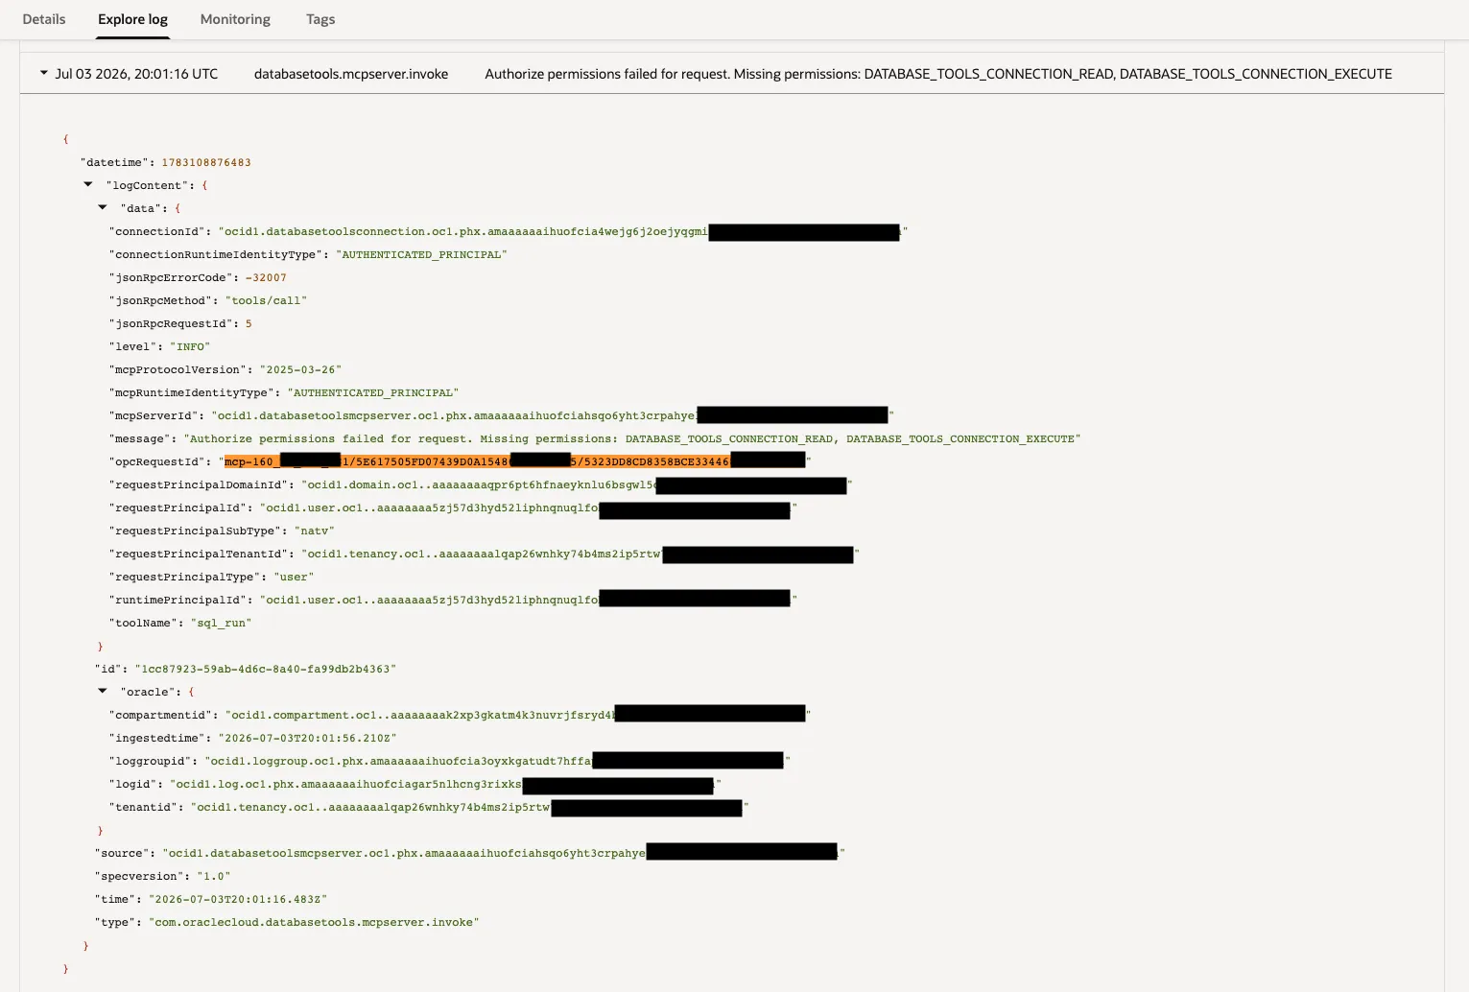Click the Jul 03 2026, 20:01:16 UTC timestamp
The width and height of the screenshot is (1469, 992).
coord(136,74)
